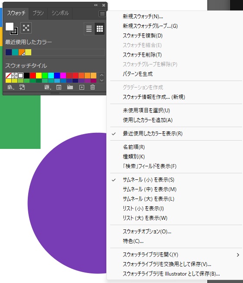
Task: Switch swatches to thumbnail grid view icon
Action: tap(100, 28)
